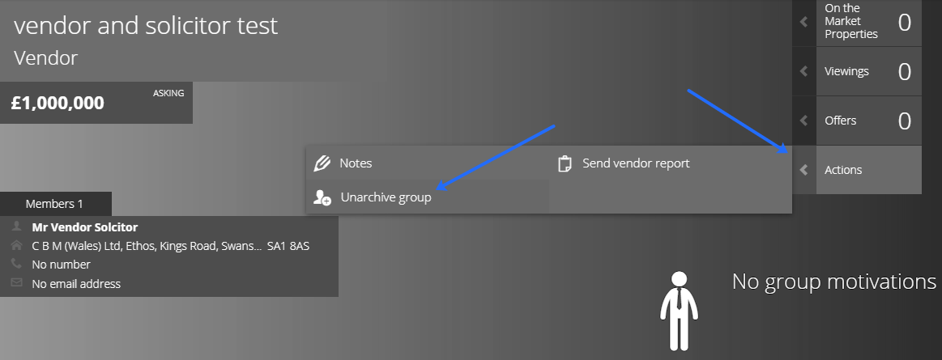942x360 pixels.
Task: Expand the Viewings panel chevron
Action: pos(803,71)
